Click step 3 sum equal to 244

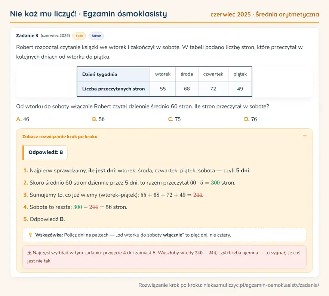(113, 195)
